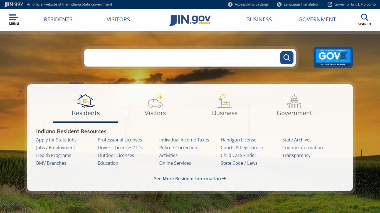
Task: Switch to the Visitors tab label
Action: coord(155,113)
